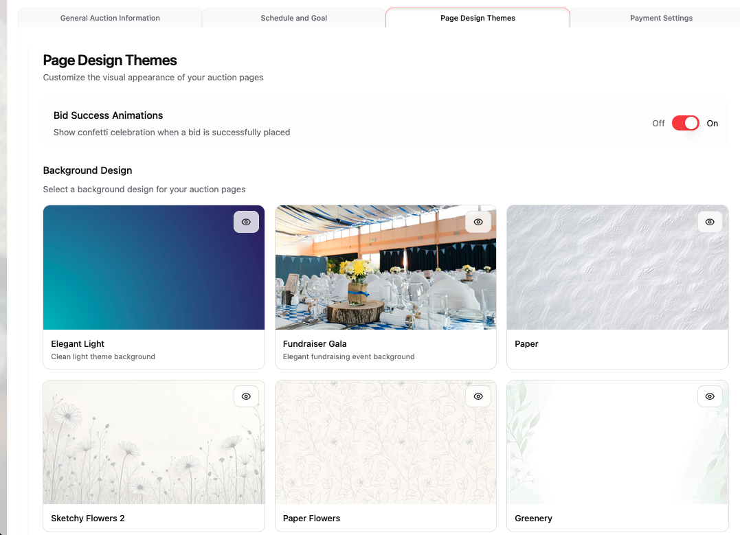Preview the Greenery background using eye icon
This screenshot has height=535, width=740.
tap(710, 396)
